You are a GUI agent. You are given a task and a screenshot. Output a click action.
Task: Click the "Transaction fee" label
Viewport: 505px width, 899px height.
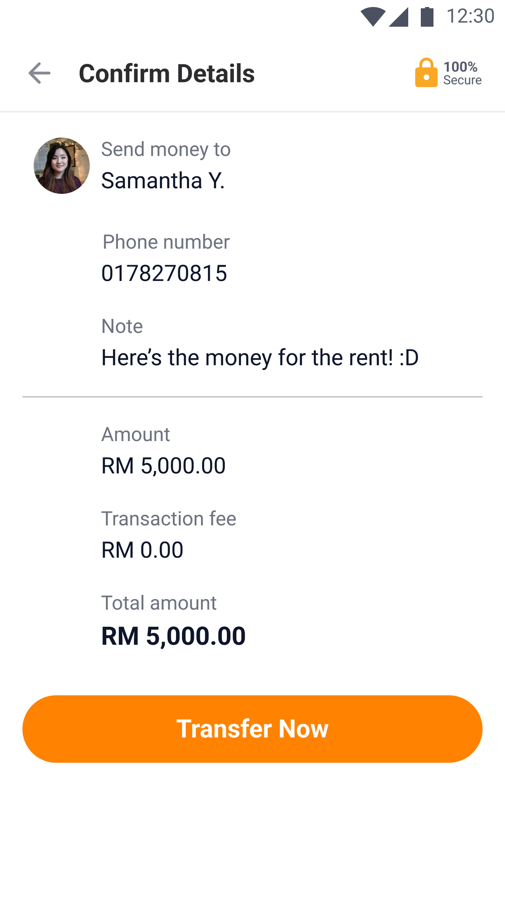coord(168,519)
